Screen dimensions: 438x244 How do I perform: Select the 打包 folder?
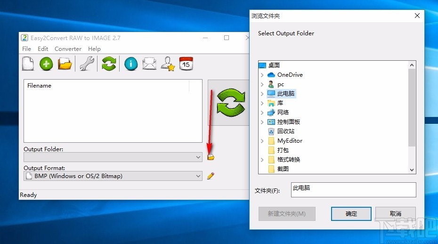[283, 150]
